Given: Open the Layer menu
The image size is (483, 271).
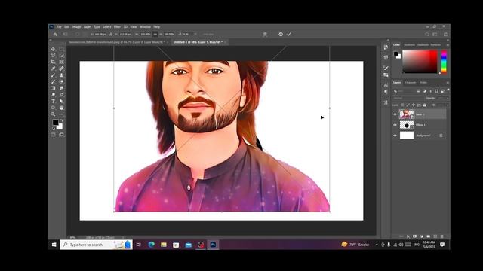Looking at the screenshot, I should pyautogui.click(x=88, y=27).
